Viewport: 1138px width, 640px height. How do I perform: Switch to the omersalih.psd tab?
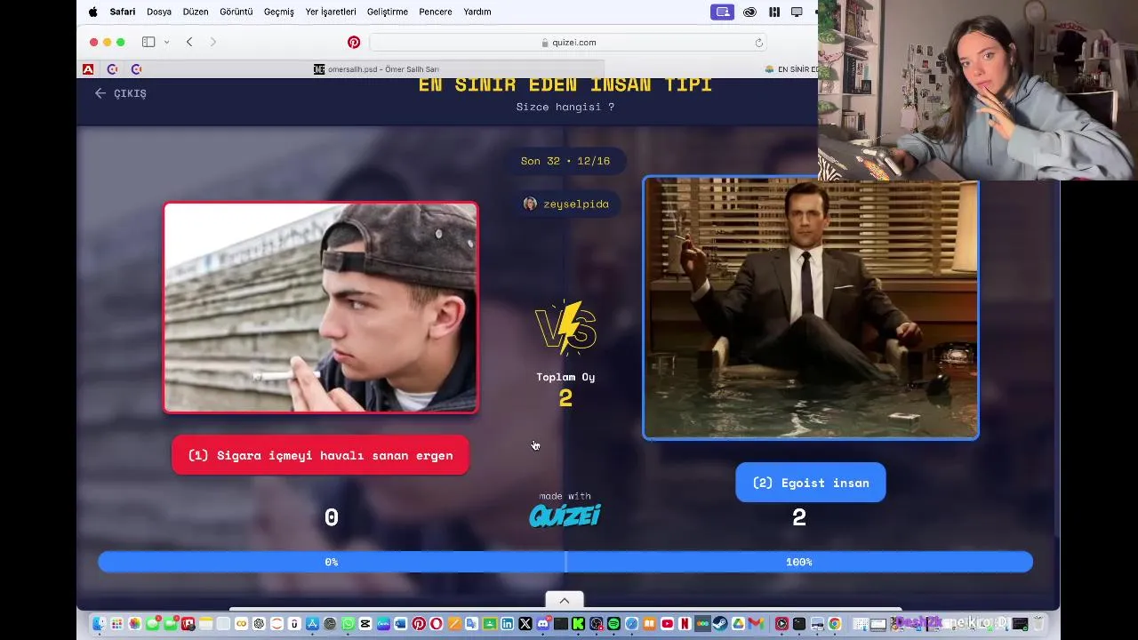pyautogui.click(x=377, y=68)
